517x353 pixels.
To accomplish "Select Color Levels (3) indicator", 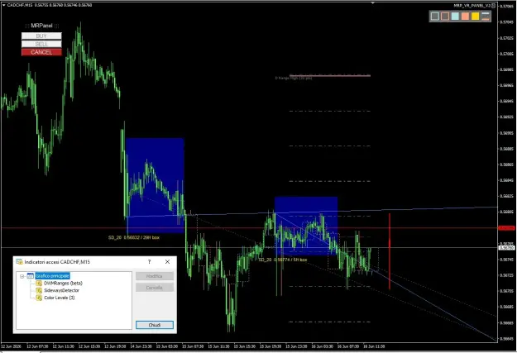I will click(x=60, y=298).
